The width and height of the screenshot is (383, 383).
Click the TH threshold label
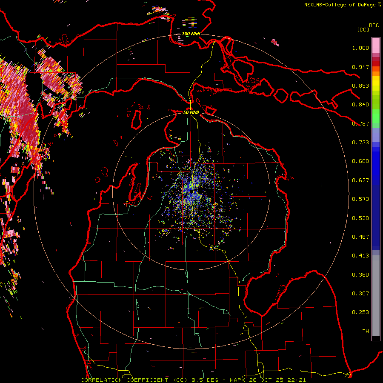(x=366, y=332)
